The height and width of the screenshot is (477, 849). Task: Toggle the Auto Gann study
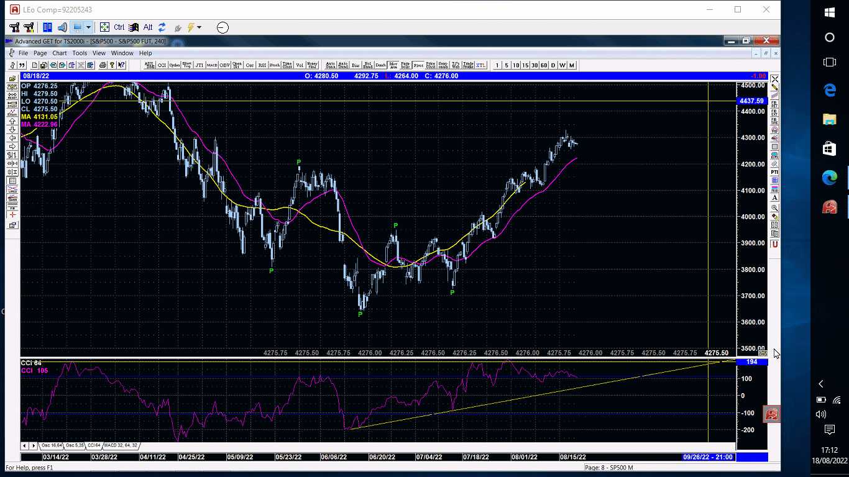pyautogui.click(x=330, y=65)
